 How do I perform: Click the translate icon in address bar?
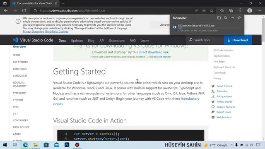point(204,11)
